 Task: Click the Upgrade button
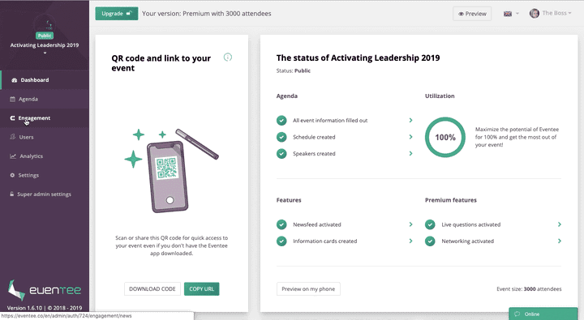pos(117,14)
